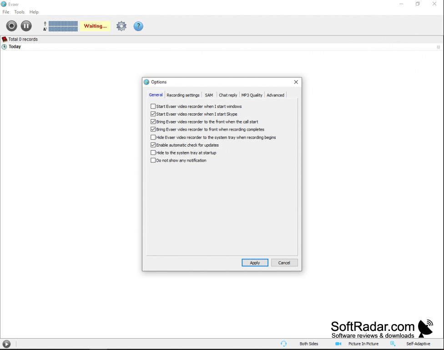
Task: Switch to the MP3 Quality tab
Action: 252,95
